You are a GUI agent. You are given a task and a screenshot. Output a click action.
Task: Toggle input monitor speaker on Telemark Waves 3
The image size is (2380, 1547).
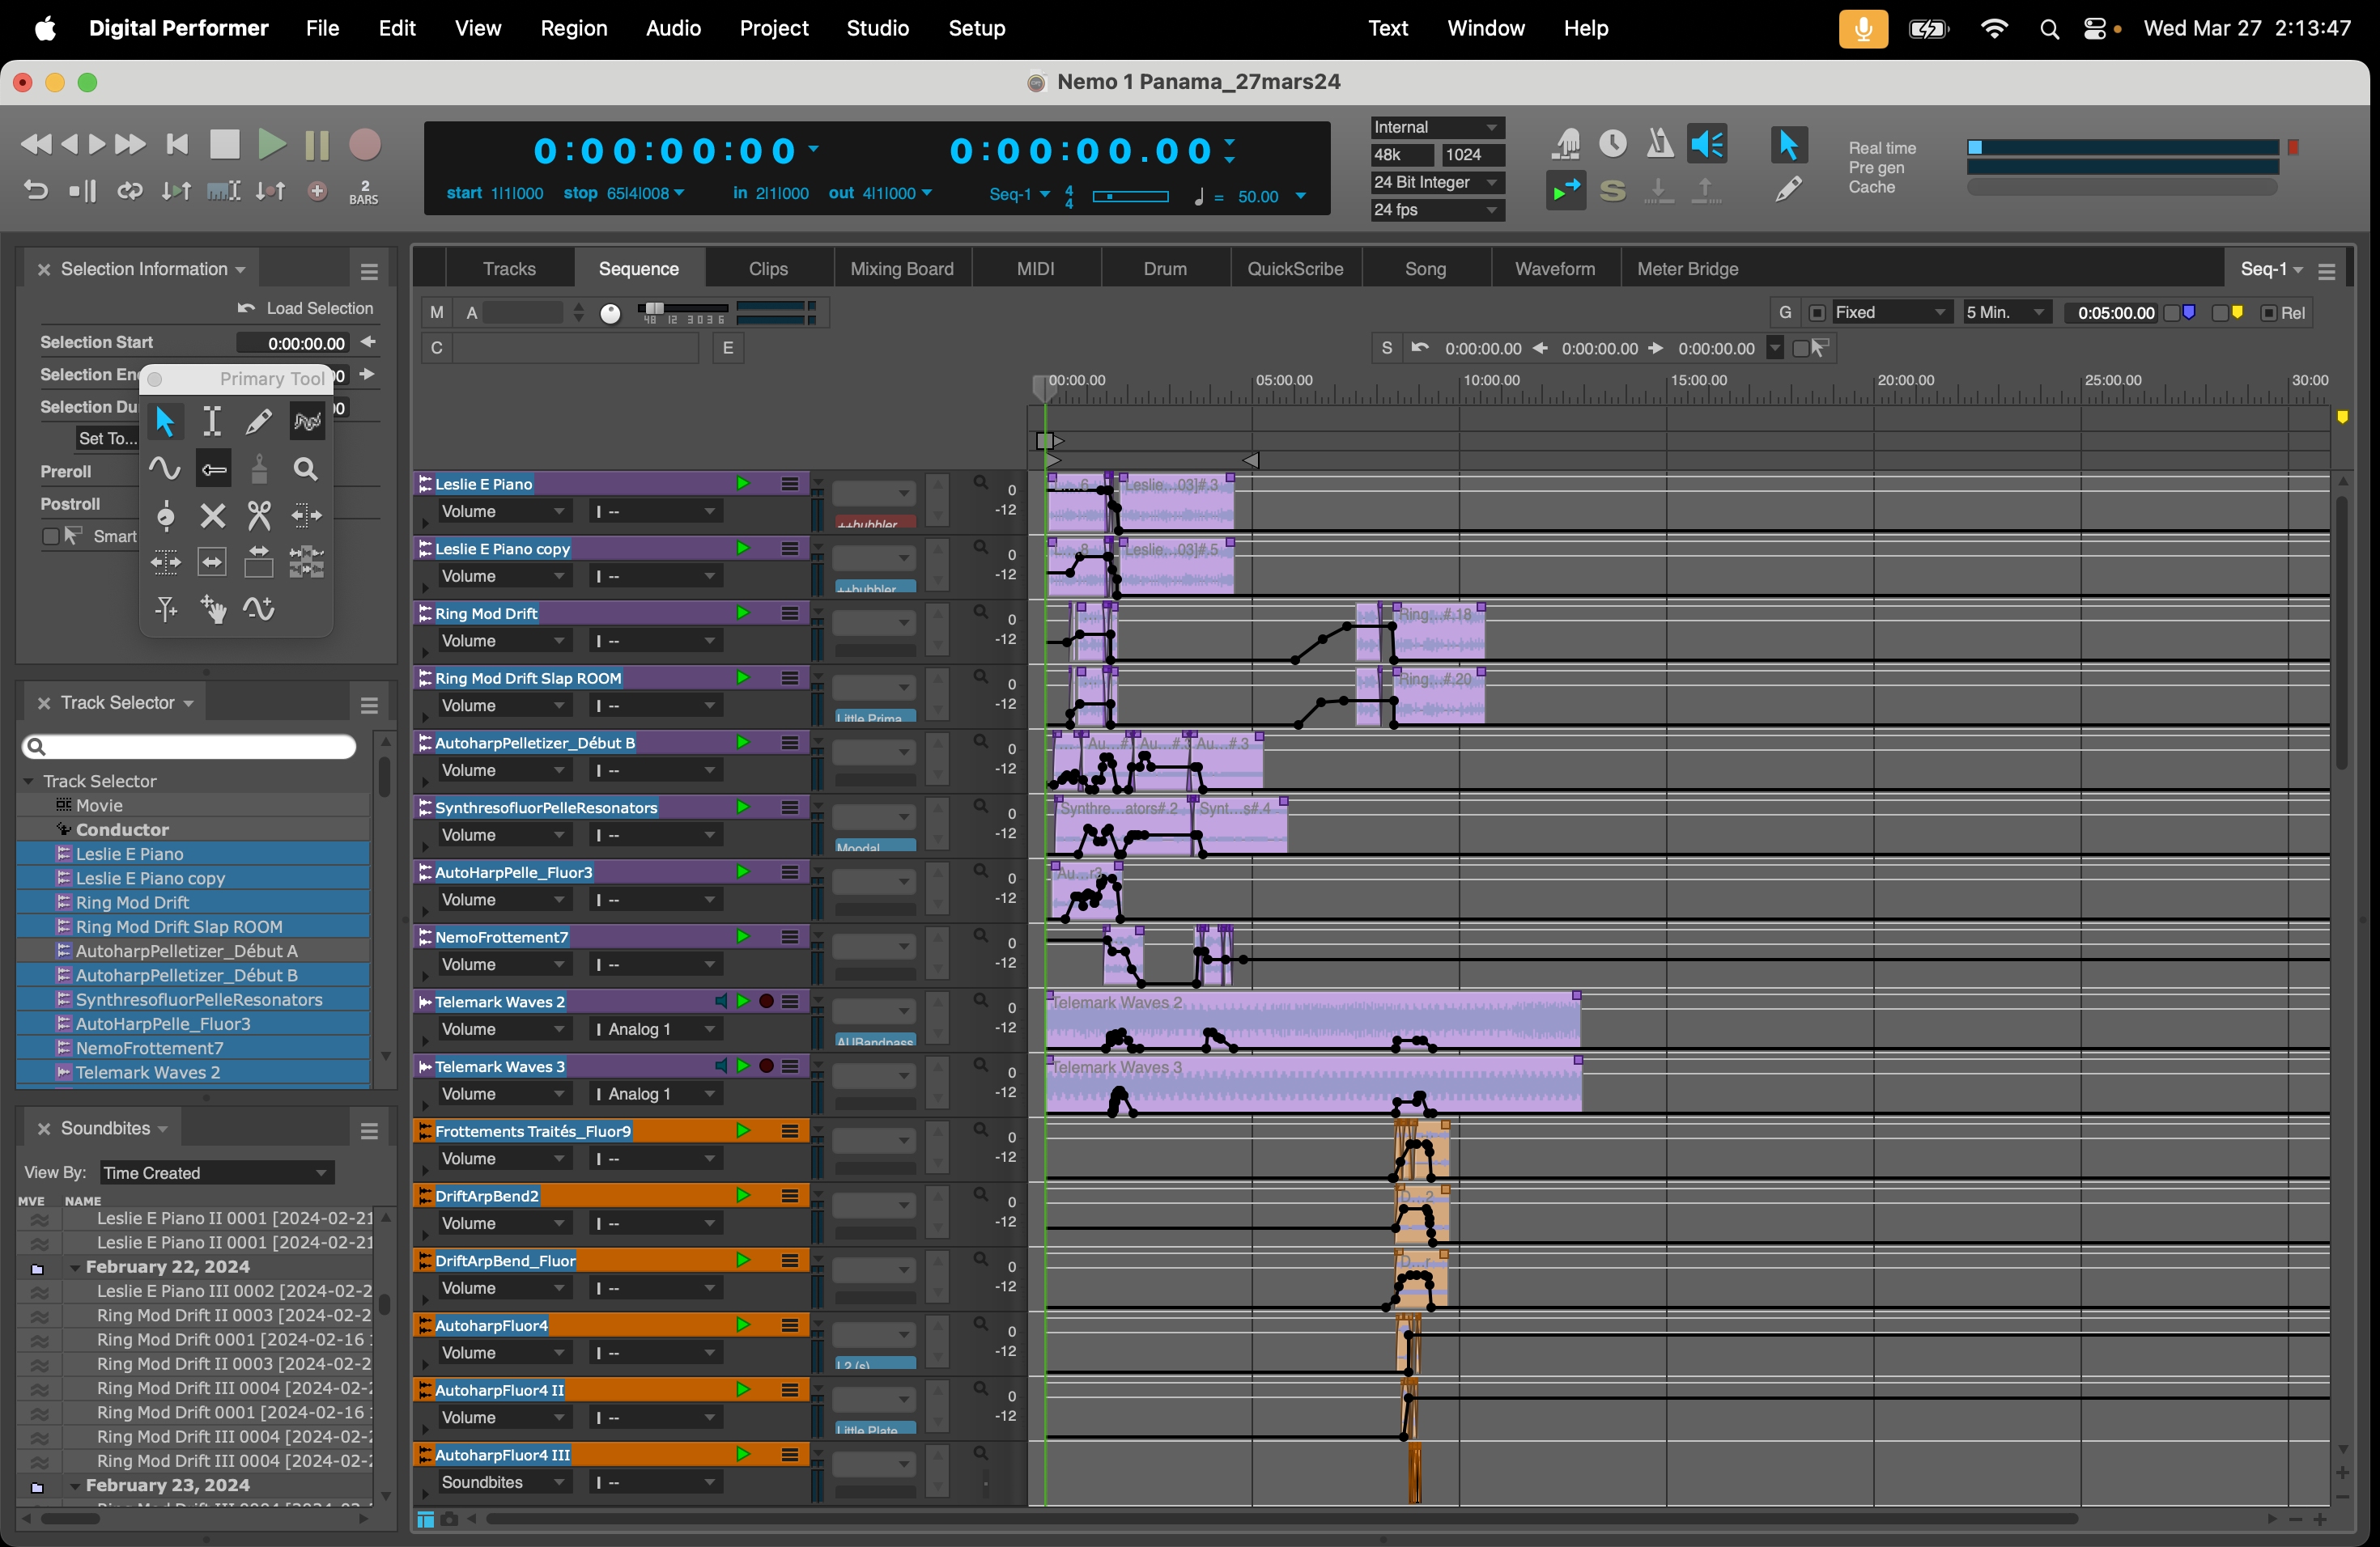coord(721,1066)
